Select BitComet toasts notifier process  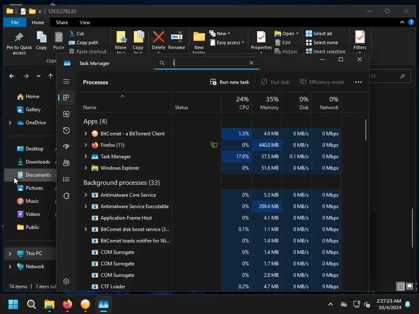[x=135, y=241]
